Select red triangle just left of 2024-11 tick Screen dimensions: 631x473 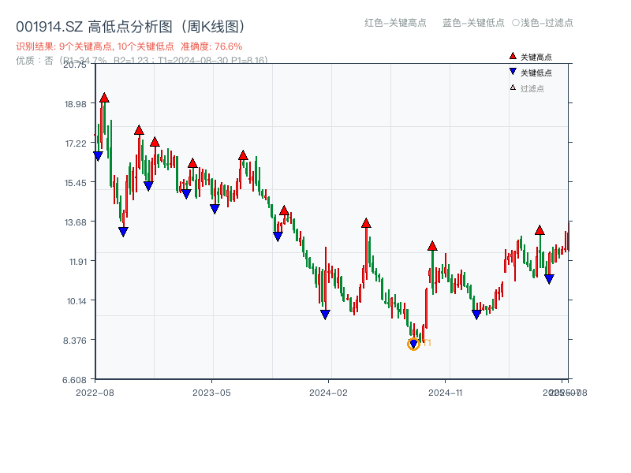(432, 246)
